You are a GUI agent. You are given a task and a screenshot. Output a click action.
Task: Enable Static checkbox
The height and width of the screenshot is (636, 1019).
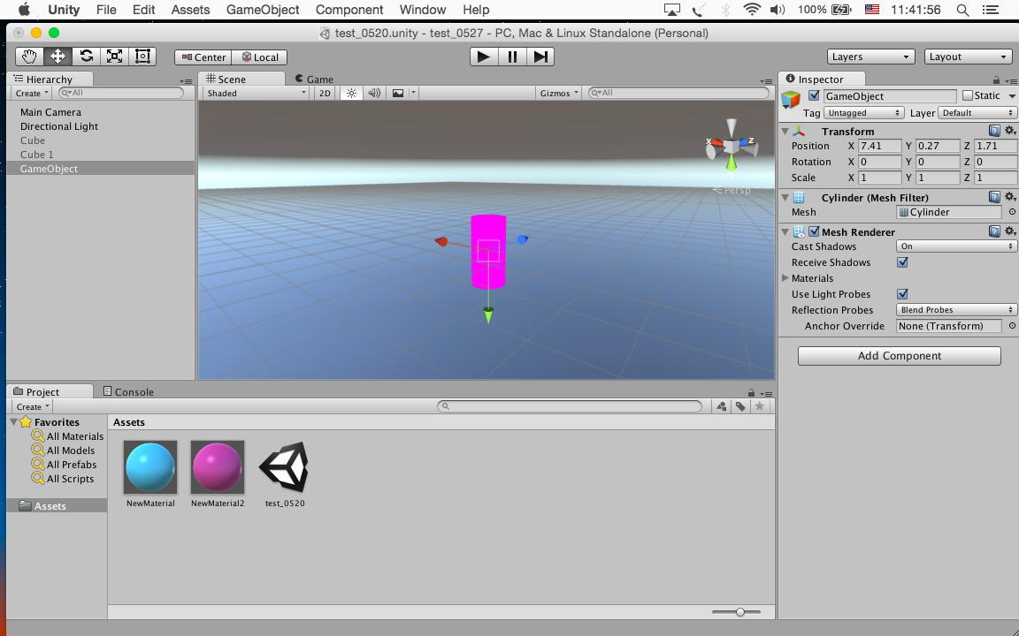pyautogui.click(x=968, y=95)
